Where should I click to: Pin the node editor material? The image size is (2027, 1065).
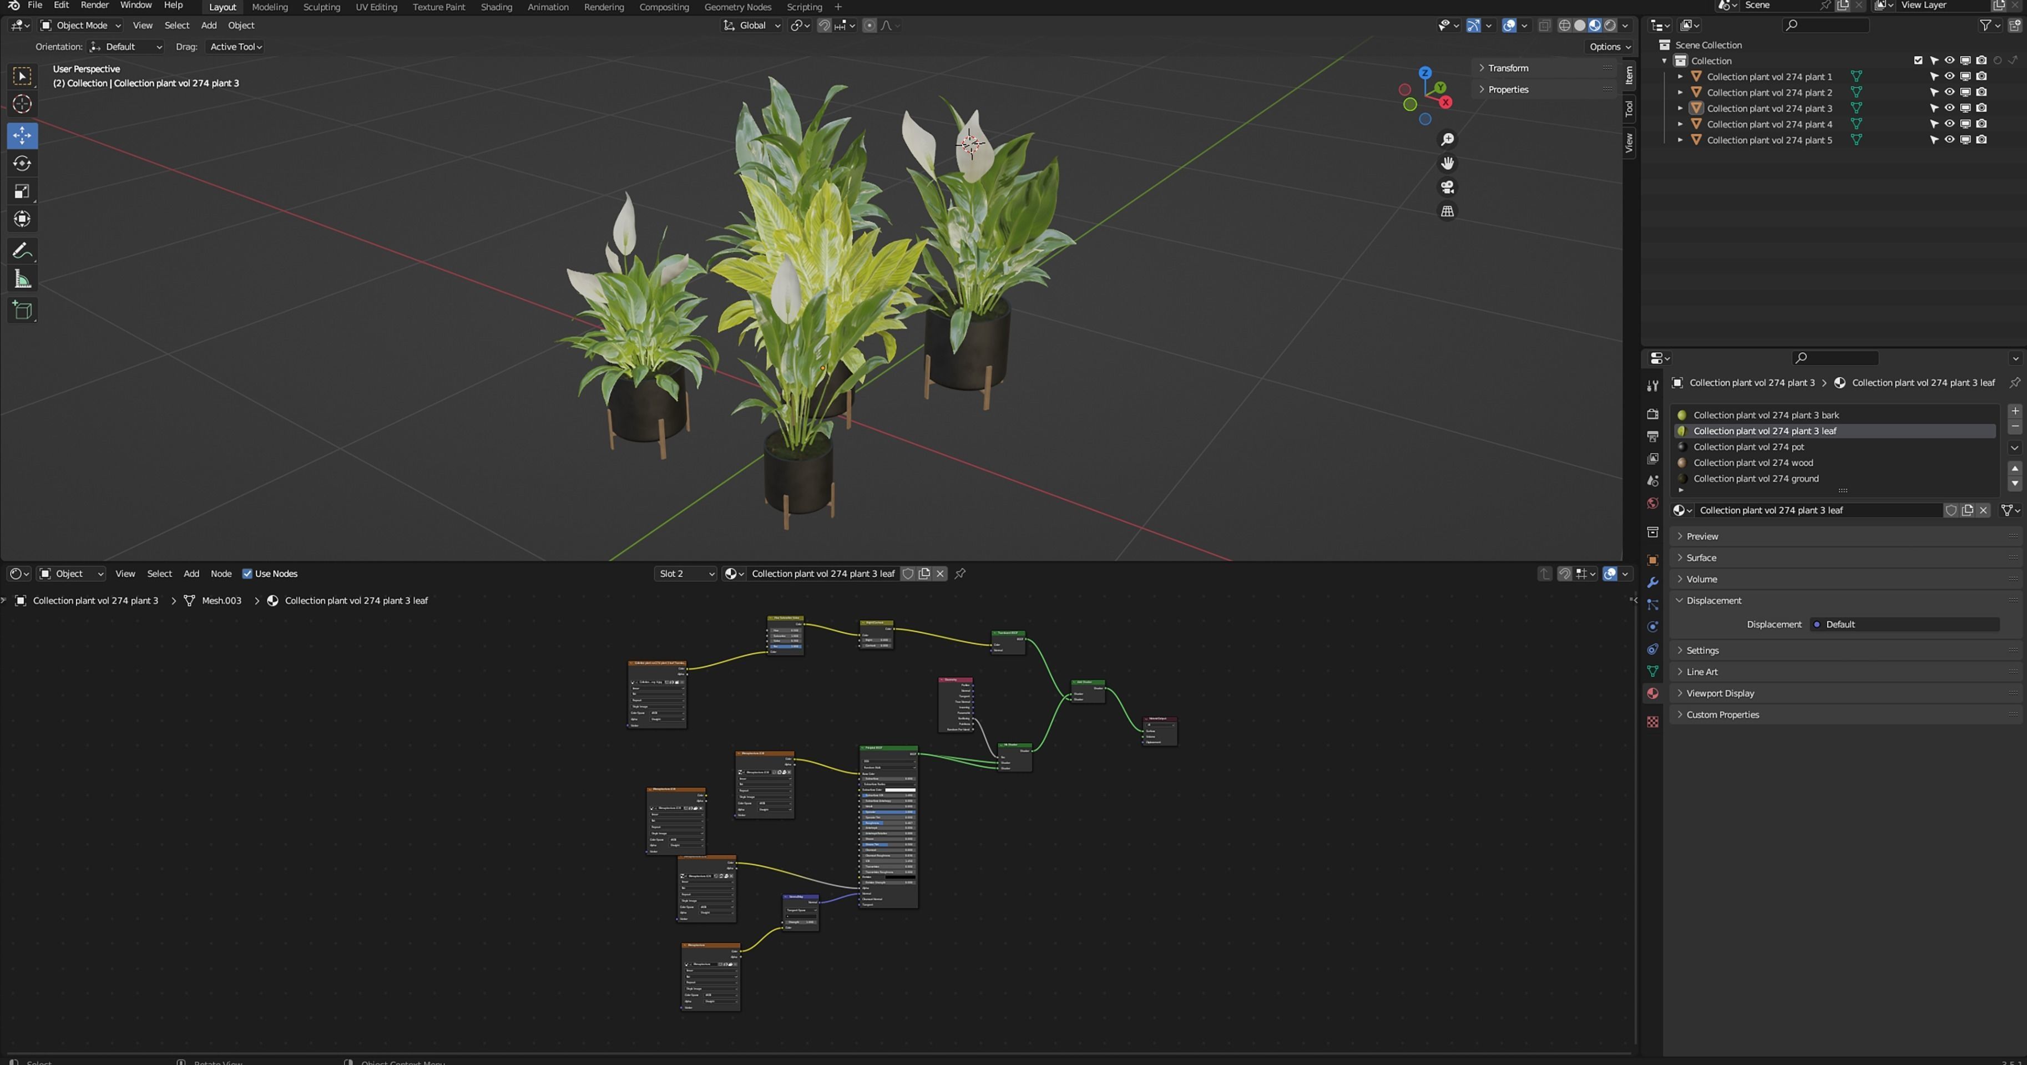pos(960,574)
